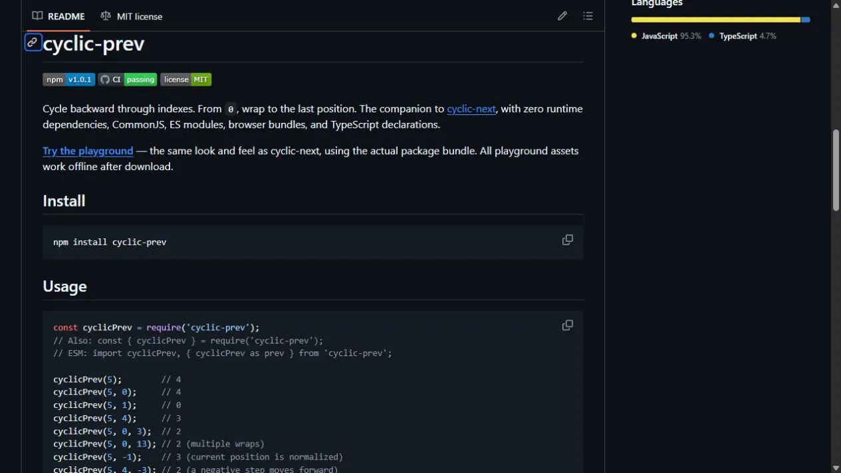Click JavaScript 95.3% language link

[x=666, y=36]
